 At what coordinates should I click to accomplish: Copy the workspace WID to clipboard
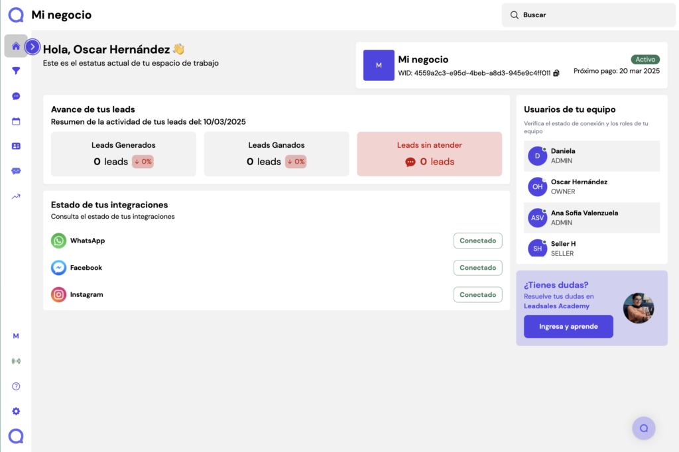click(556, 73)
